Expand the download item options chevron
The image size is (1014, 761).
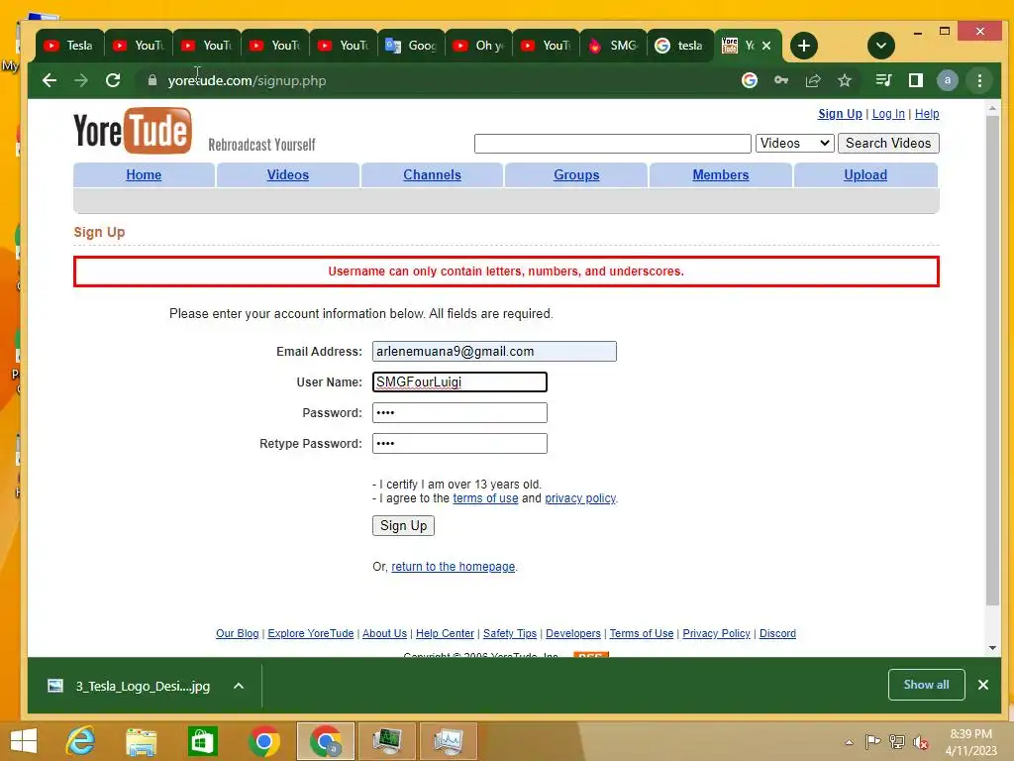point(239,686)
